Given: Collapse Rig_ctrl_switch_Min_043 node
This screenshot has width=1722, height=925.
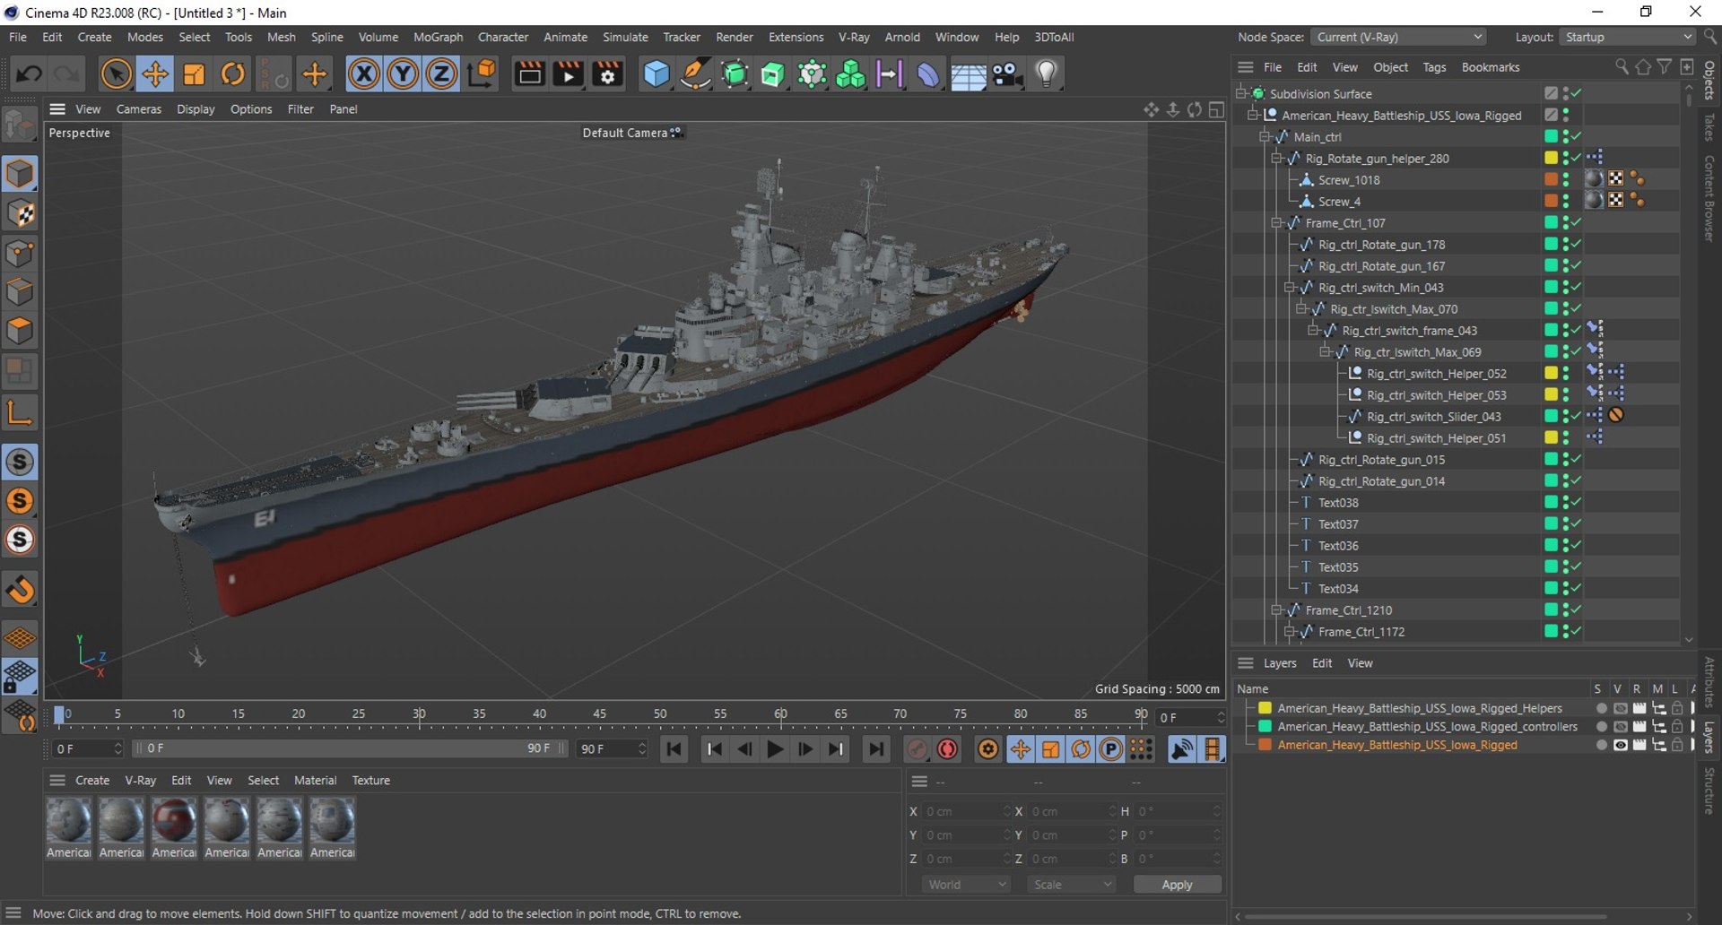Looking at the screenshot, I should tap(1289, 287).
